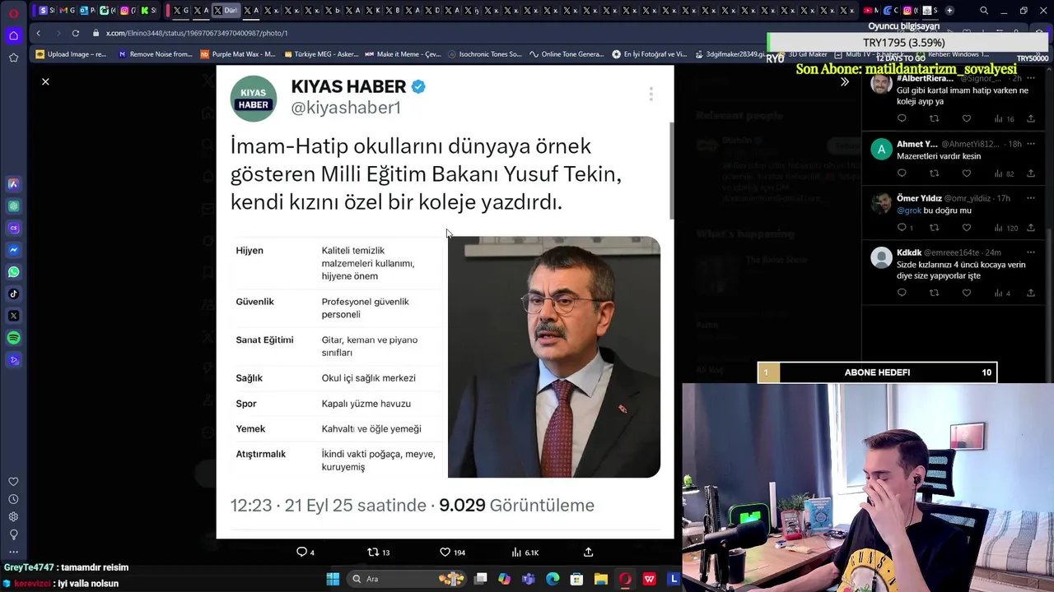Open Microsoft Store from taskbar

click(576, 579)
